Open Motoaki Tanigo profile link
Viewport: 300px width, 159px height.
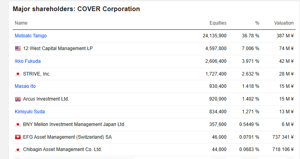(31, 36)
